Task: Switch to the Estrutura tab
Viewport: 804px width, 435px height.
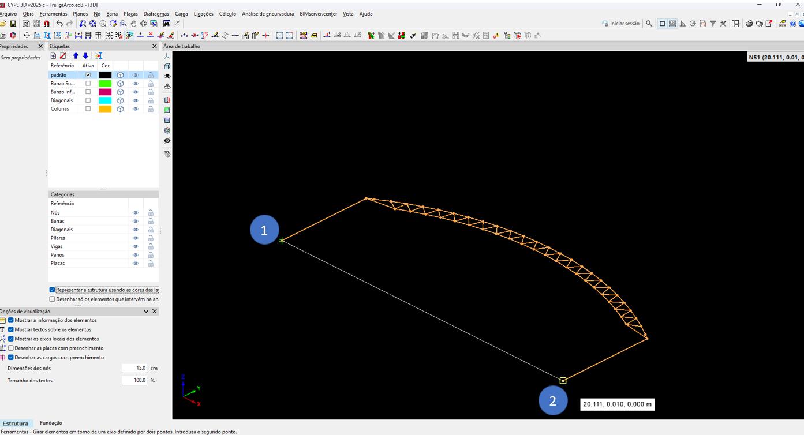Action: [x=16, y=423]
